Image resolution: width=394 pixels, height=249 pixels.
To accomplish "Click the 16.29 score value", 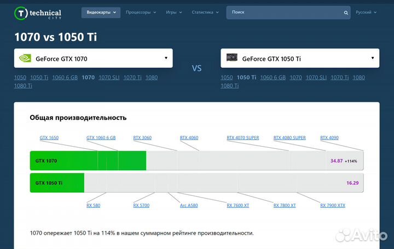I will (352, 183).
